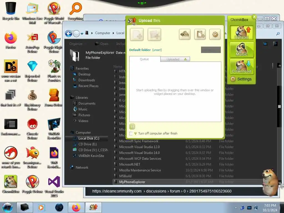Click the add file icon in Upload files
The width and height of the screenshot is (284, 213).
coord(137,34)
